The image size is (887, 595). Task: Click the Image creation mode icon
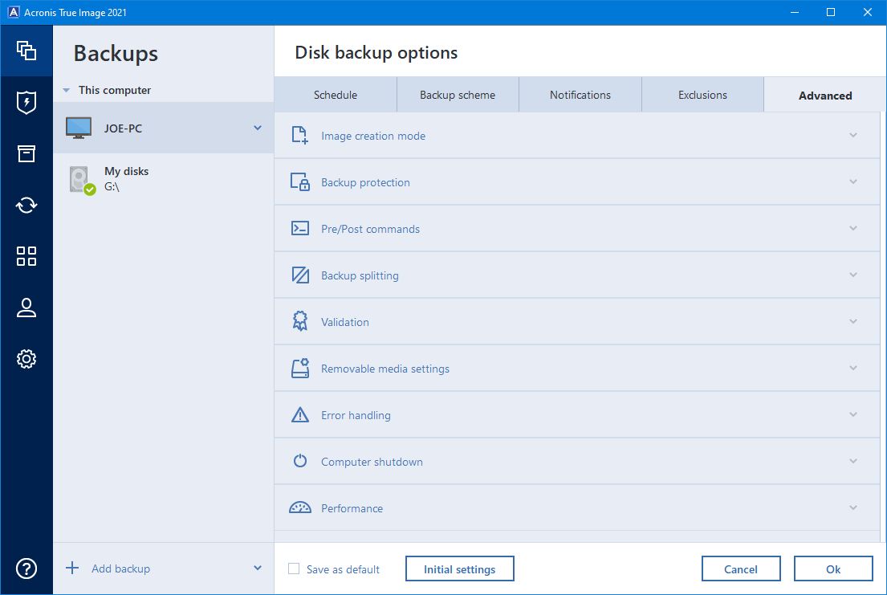(x=300, y=136)
